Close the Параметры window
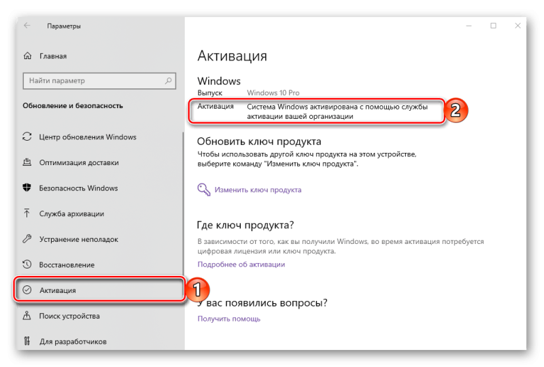The height and width of the screenshot is (367, 544). pyautogui.click(x=517, y=26)
